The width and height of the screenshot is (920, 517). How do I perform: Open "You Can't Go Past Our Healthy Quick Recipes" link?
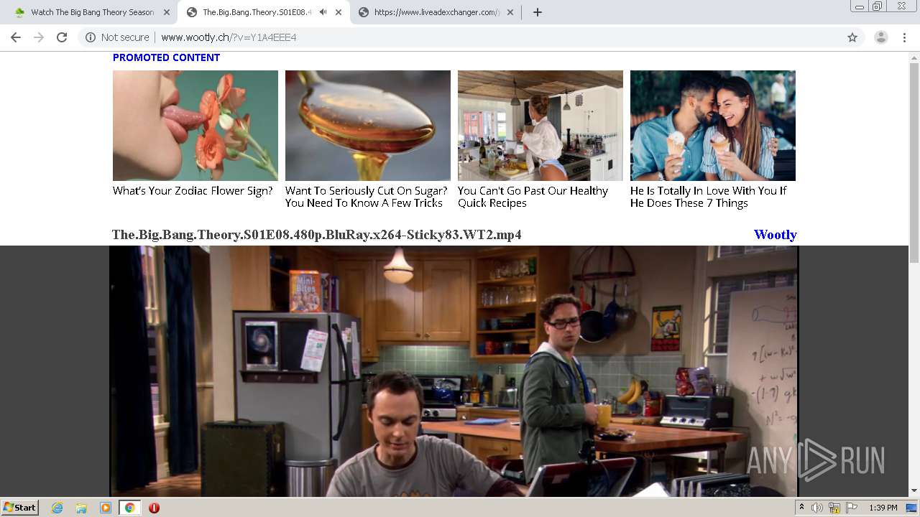tap(533, 197)
